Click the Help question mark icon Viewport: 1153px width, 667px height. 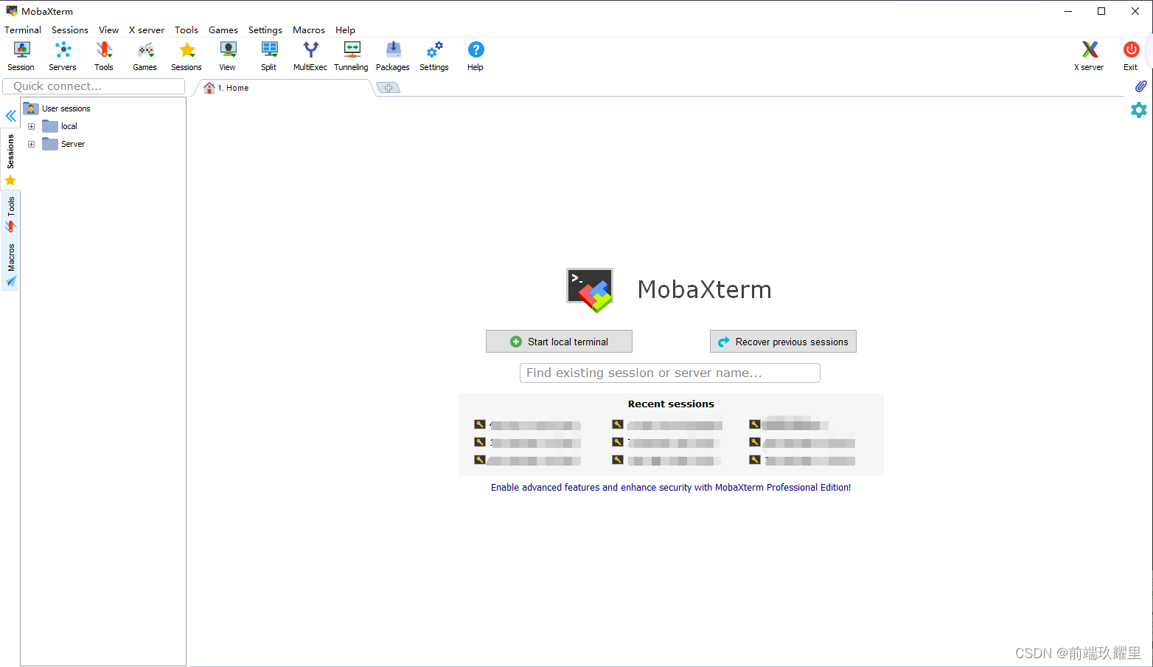click(476, 56)
